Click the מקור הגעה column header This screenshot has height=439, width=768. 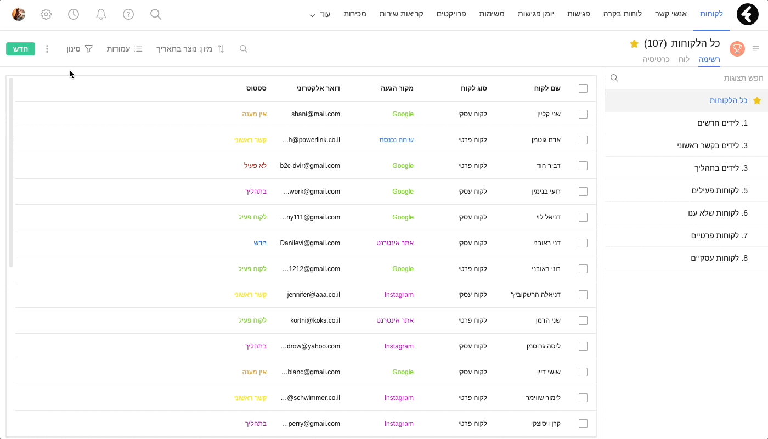tap(397, 88)
